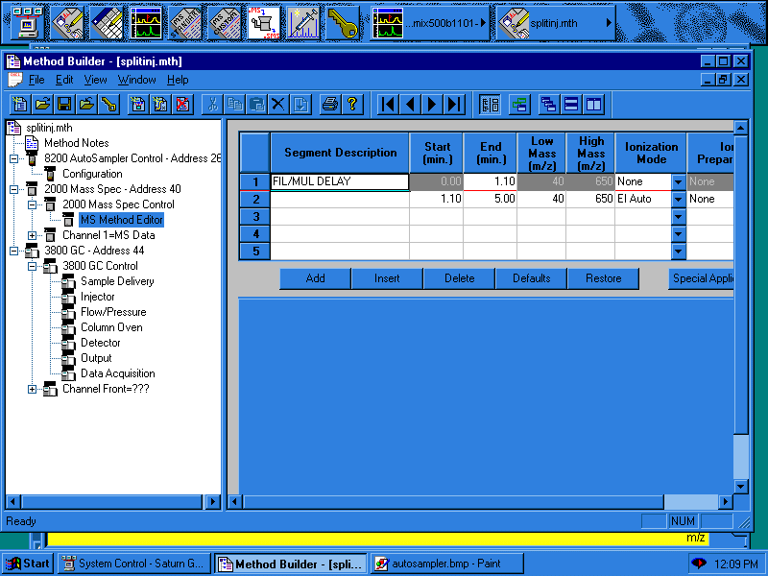Click the gold key icon in the launcher bar
Viewport: 768px width, 576px height.
[x=342, y=22]
